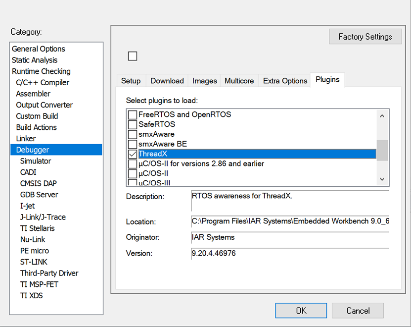The width and height of the screenshot is (411, 327).
Task: Enable the FreeRTOS and OpenRTOS plugin
Action: (x=133, y=115)
